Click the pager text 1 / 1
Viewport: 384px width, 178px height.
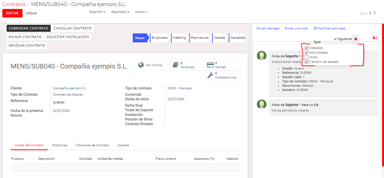pos(363,14)
